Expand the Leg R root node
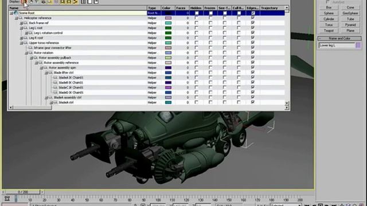The height and width of the screenshot is (206, 367). 21,38
